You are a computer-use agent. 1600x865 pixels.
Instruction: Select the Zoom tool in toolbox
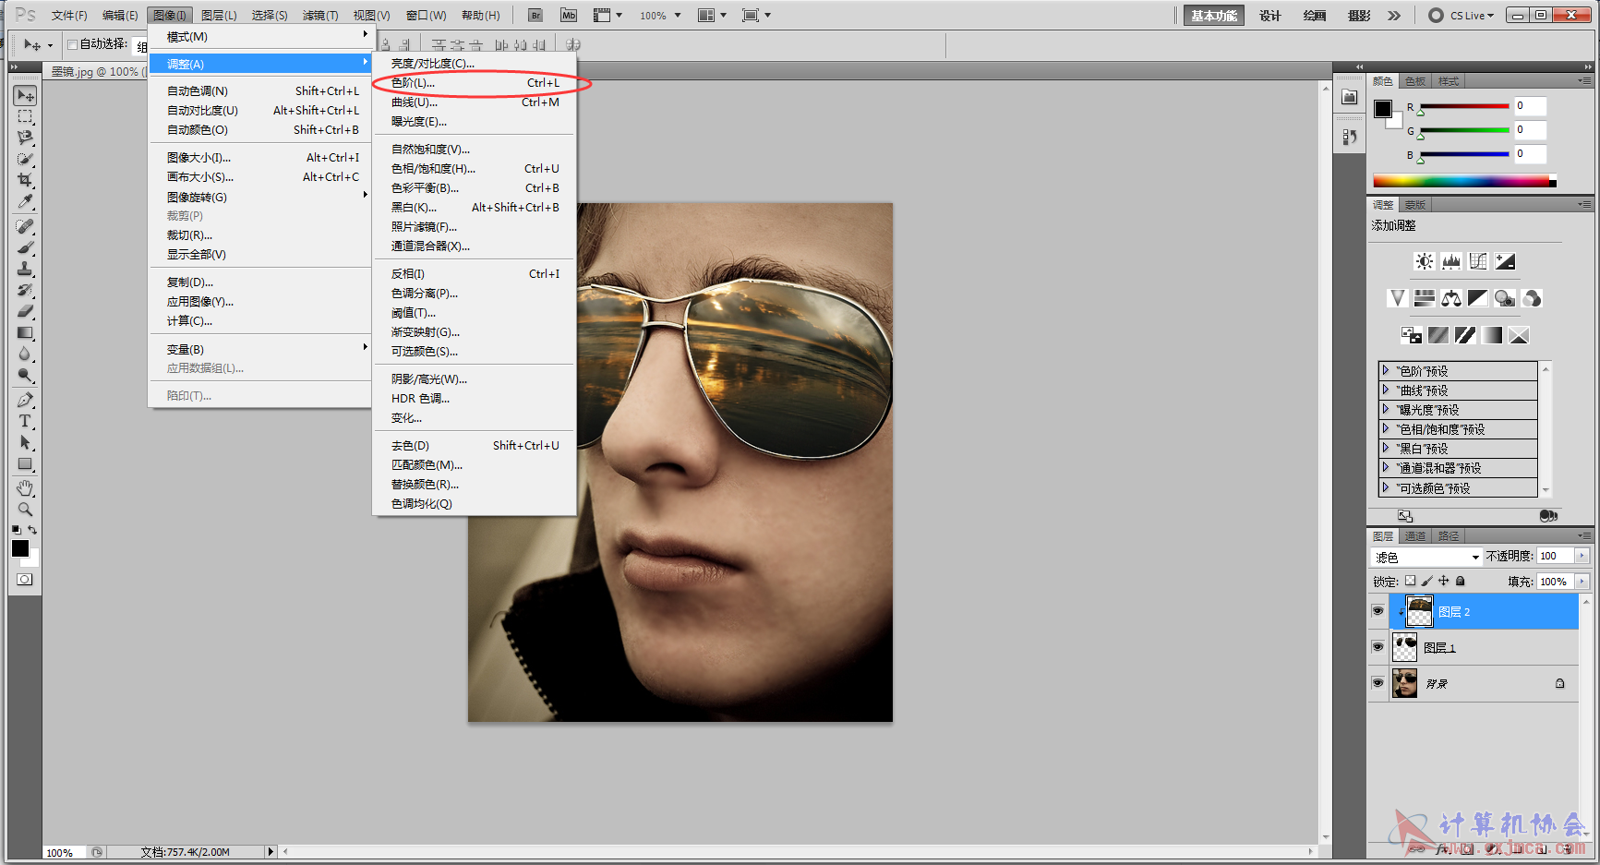tap(25, 510)
